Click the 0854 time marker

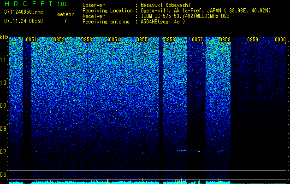tap(114, 40)
